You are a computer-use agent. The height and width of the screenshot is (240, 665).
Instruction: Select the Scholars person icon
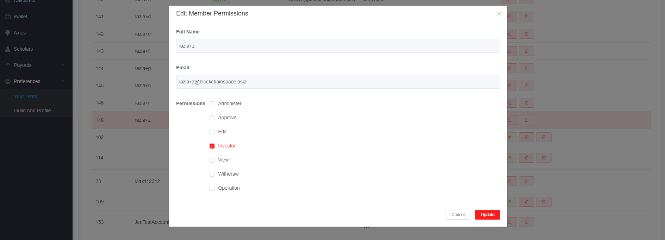tap(8, 49)
